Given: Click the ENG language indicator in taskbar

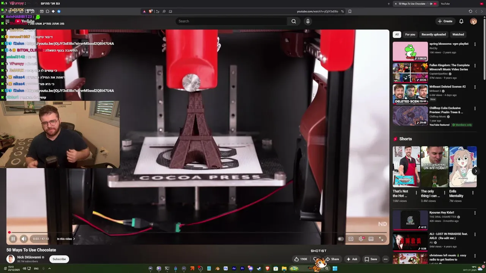Looking at the screenshot, I should click(36, 268).
